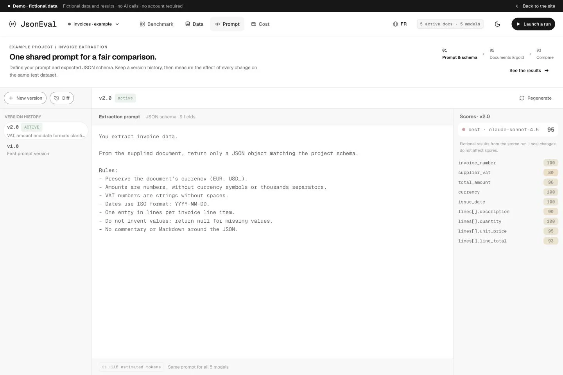Click the best claude-sonnet-4.5 score card
Viewport: 563px width, 375px height.
pyautogui.click(x=508, y=130)
